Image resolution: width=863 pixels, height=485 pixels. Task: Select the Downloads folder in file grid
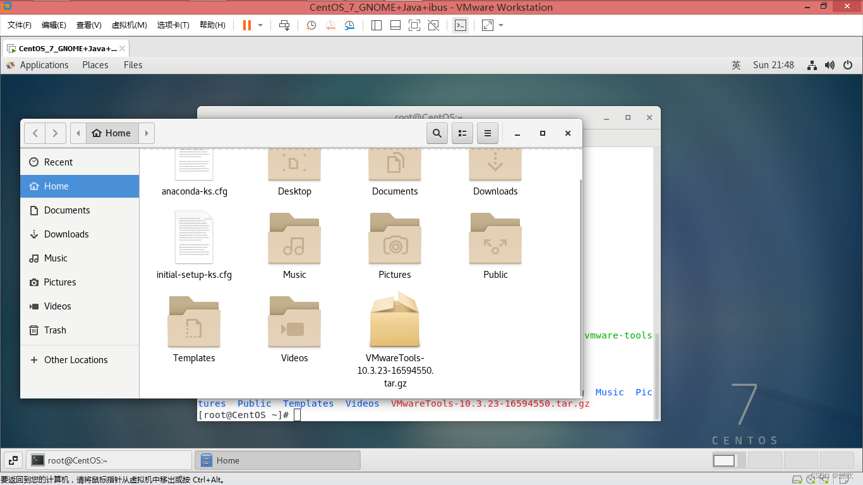point(495,174)
